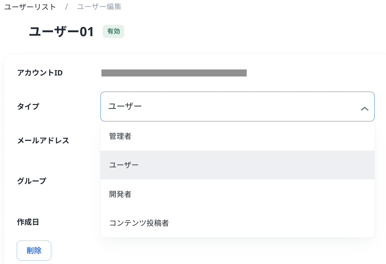The height and width of the screenshot is (264, 386).
Task: Choose 管理者 from the type list
Action: (120, 136)
